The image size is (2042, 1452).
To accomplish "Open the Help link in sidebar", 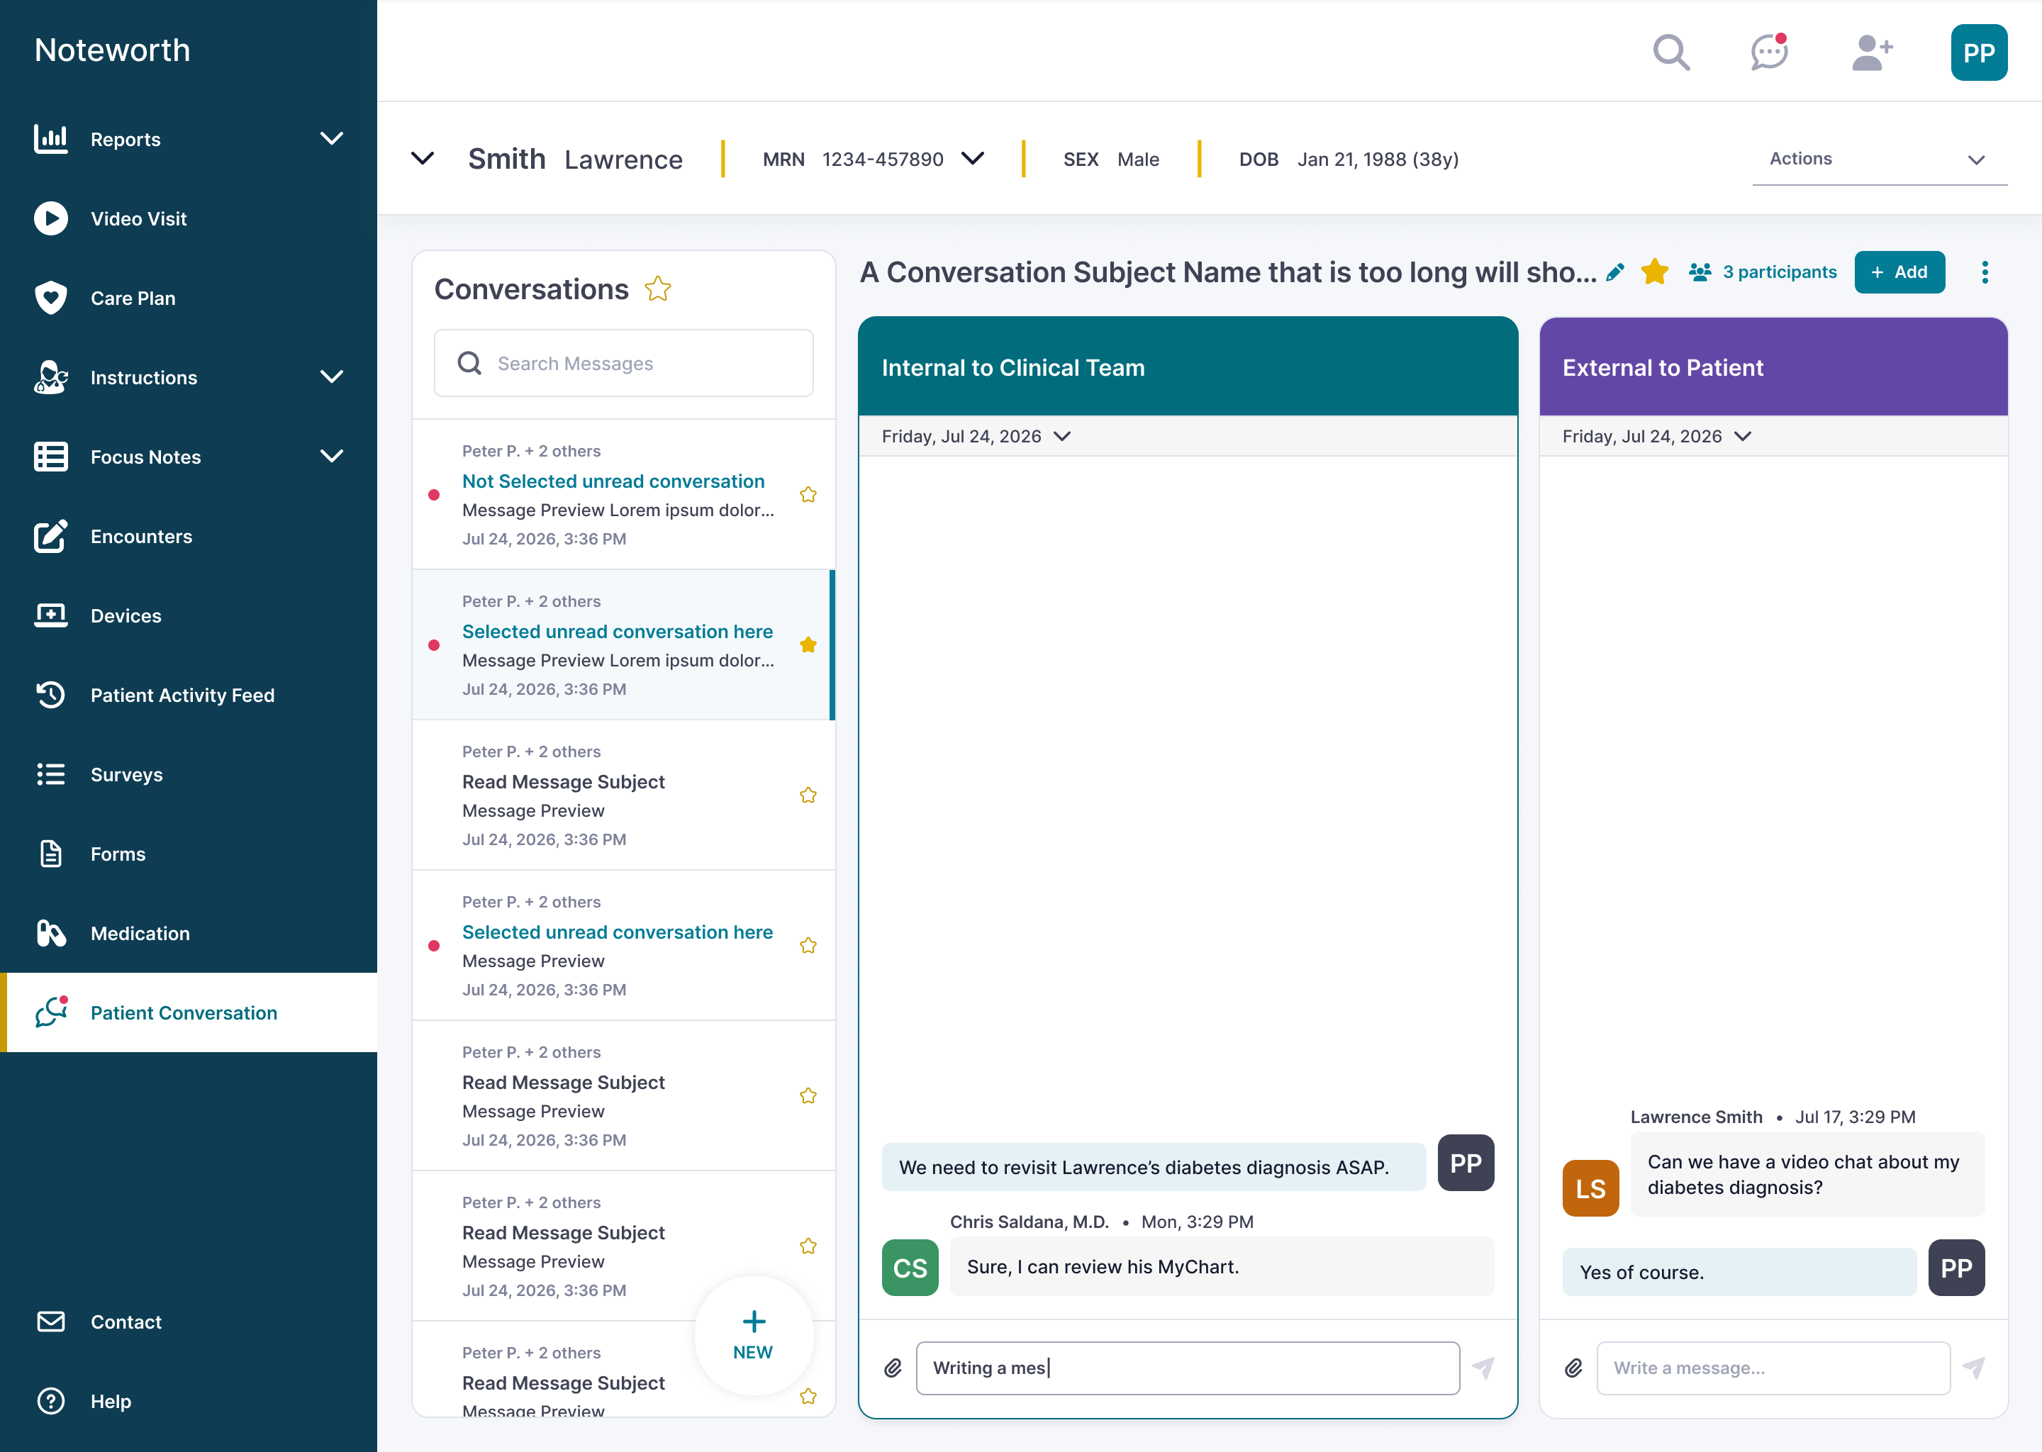I will click(189, 1401).
